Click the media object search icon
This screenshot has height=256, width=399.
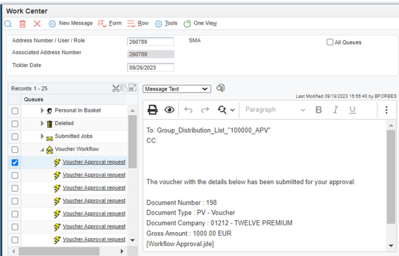[x=220, y=88]
